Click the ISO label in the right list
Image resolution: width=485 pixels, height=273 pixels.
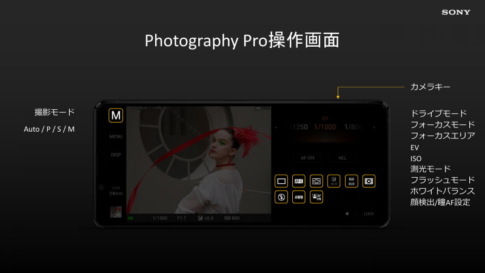click(416, 159)
